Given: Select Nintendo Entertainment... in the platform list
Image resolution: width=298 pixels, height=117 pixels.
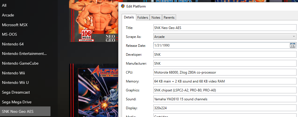Looking at the screenshot, I should (25, 53).
